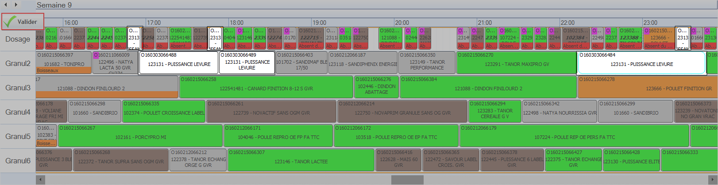The image size is (718, 185).
Task: Select 104046 - POULE REPRO OE FP block
Action: [278, 136]
